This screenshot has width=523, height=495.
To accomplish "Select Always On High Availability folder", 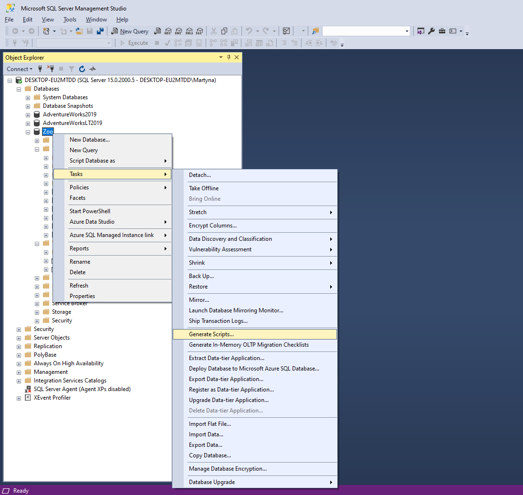I will [x=68, y=363].
